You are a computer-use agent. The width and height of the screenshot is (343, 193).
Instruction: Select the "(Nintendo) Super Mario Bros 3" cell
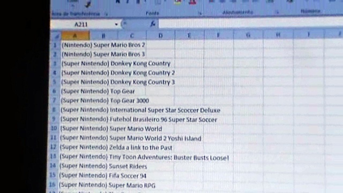[x=103, y=54]
